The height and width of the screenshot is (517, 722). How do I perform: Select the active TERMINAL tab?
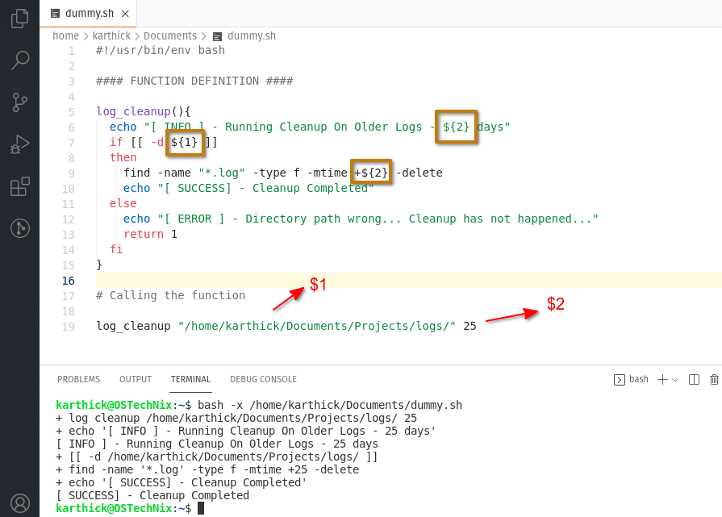click(x=190, y=379)
